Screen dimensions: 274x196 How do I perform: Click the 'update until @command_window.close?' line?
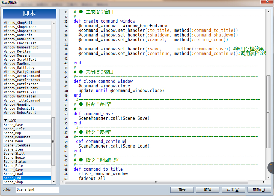121,91
